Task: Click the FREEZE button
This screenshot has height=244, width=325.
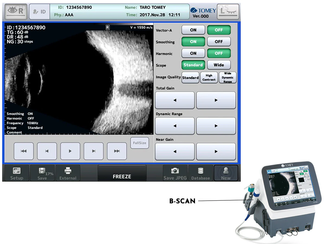Action: (x=122, y=173)
